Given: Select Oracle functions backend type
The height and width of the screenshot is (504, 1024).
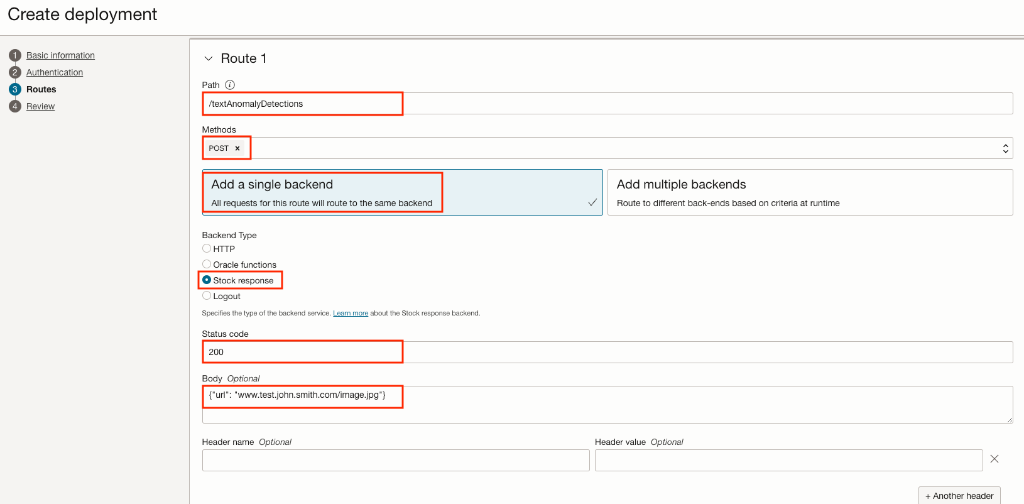Looking at the screenshot, I should click(x=207, y=265).
